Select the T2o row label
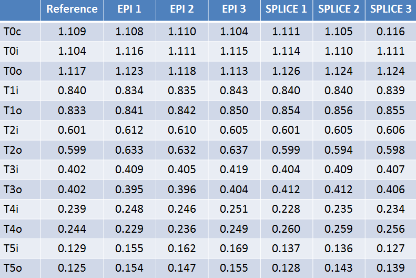Viewport: 416px width, 278px height. tap(13, 150)
